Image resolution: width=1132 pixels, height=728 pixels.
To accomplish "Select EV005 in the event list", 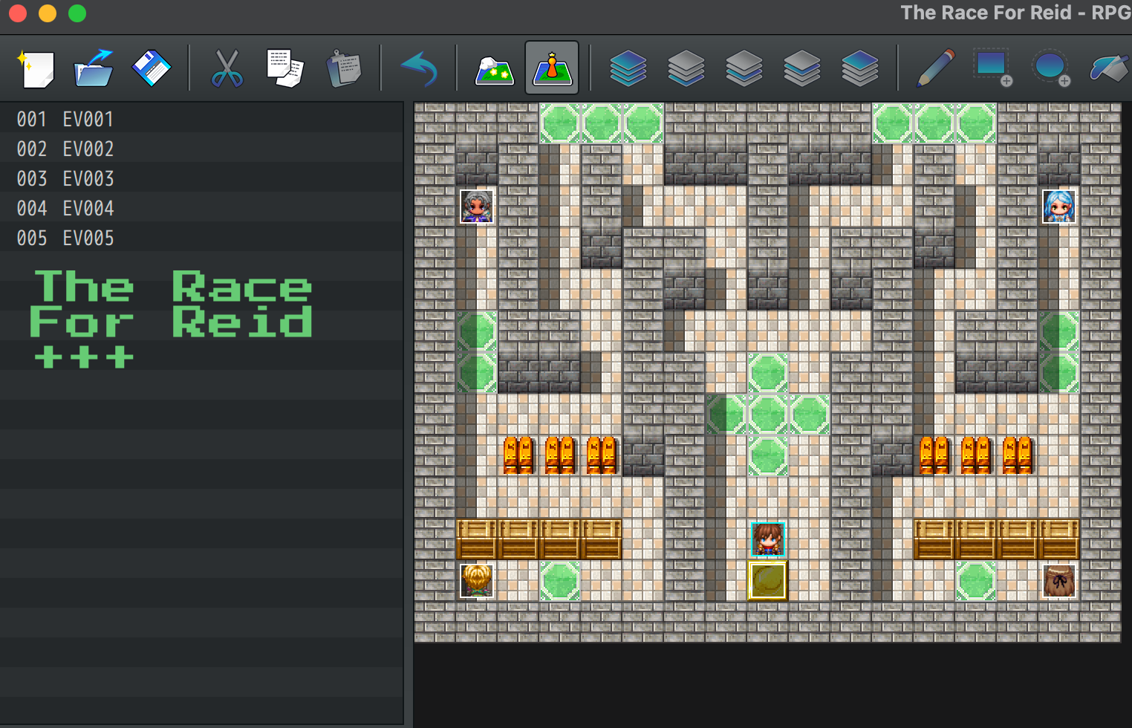I will (201, 238).
